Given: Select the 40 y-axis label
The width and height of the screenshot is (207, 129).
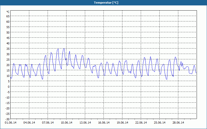Looking at the screenshot, I should (8, 43).
